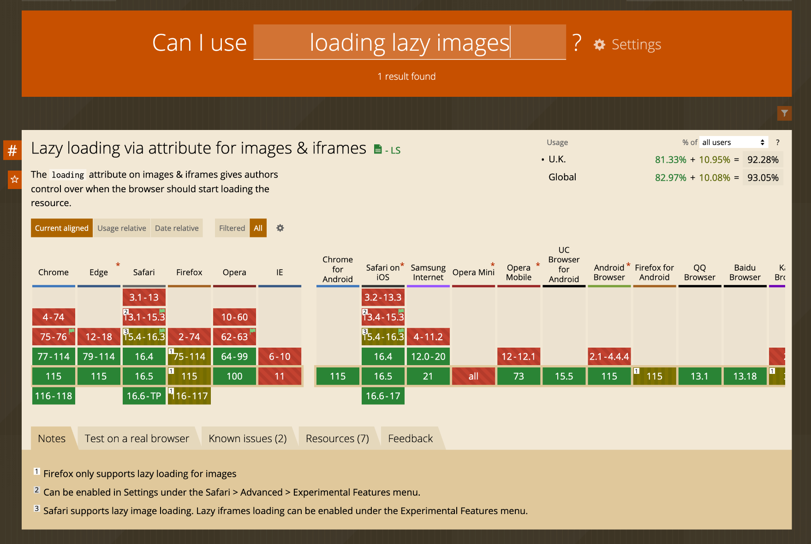Select IE 6-10 cell
Image resolution: width=811 pixels, height=544 pixels.
click(x=280, y=356)
